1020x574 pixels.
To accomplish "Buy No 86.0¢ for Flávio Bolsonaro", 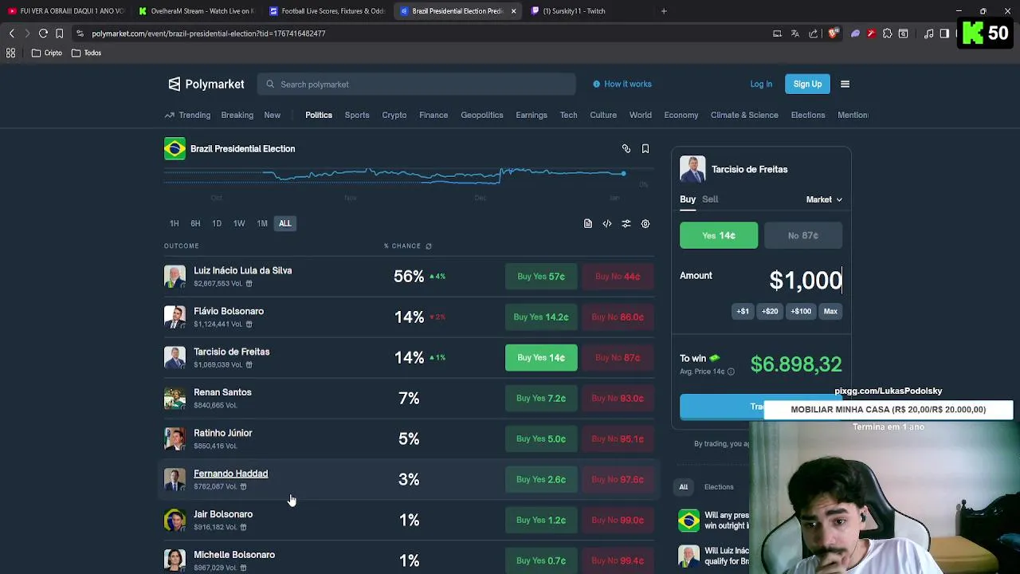I will coord(618,317).
